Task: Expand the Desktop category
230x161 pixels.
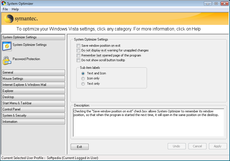Action: [33, 97]
